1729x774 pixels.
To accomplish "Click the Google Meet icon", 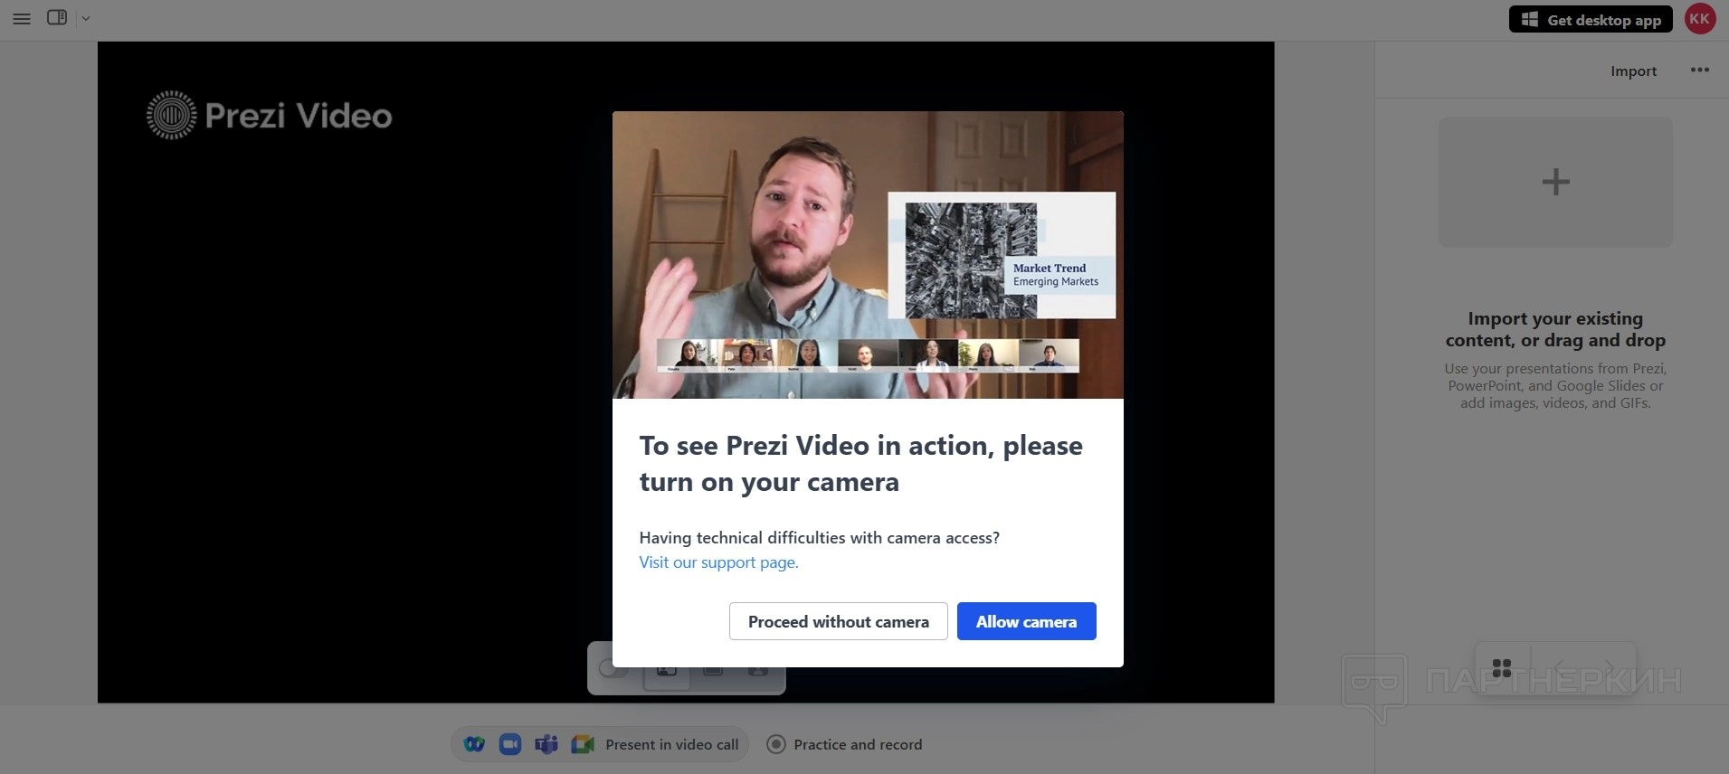I will (583, 744).
